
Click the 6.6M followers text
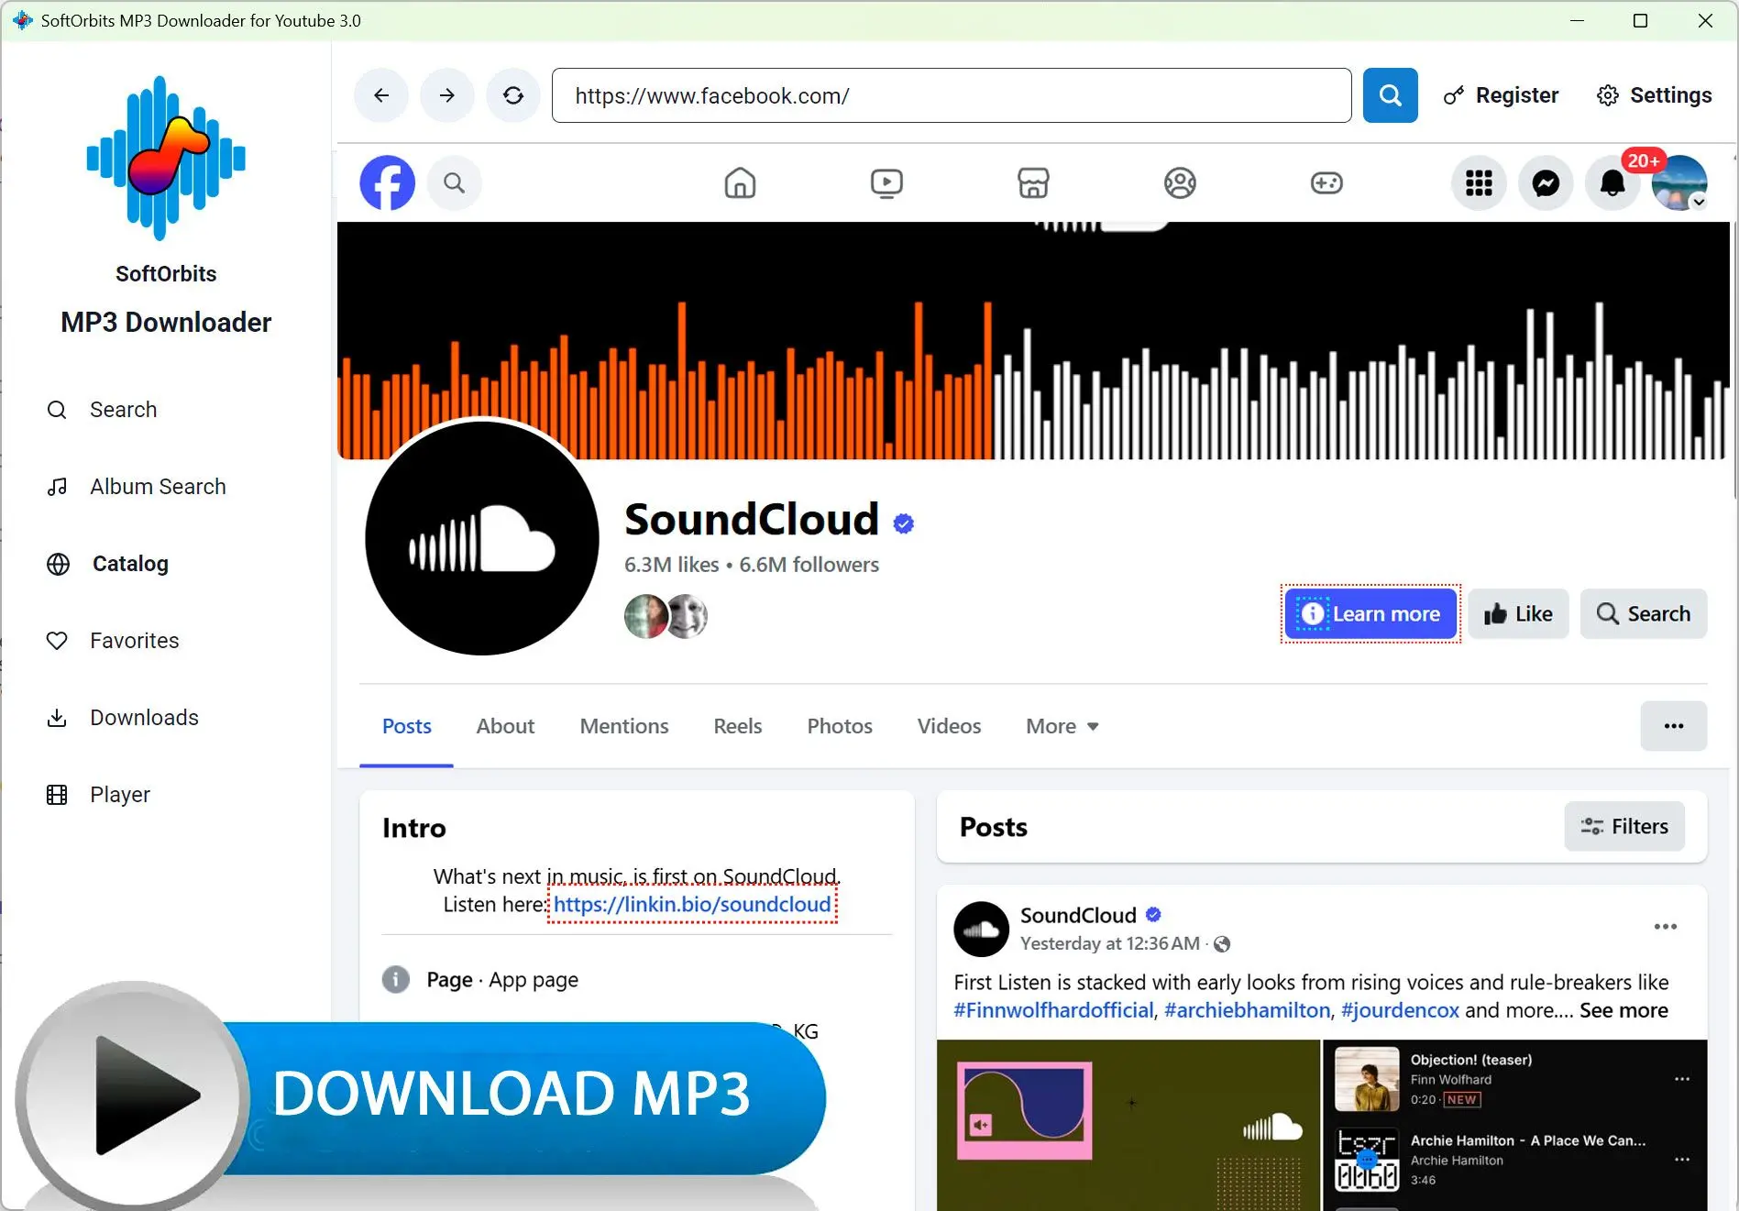(x=809, y=565)
